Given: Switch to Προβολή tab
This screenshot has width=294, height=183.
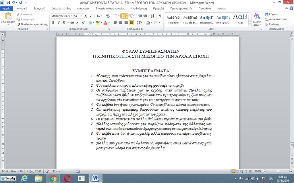Looking at the screenshot, I should pos(158,8).
